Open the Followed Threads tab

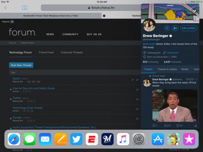click(72, 52)
